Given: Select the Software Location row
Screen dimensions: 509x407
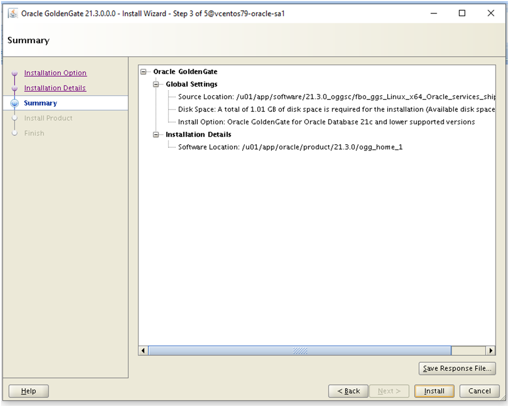Looking at the screenshot, I should 290,147.
